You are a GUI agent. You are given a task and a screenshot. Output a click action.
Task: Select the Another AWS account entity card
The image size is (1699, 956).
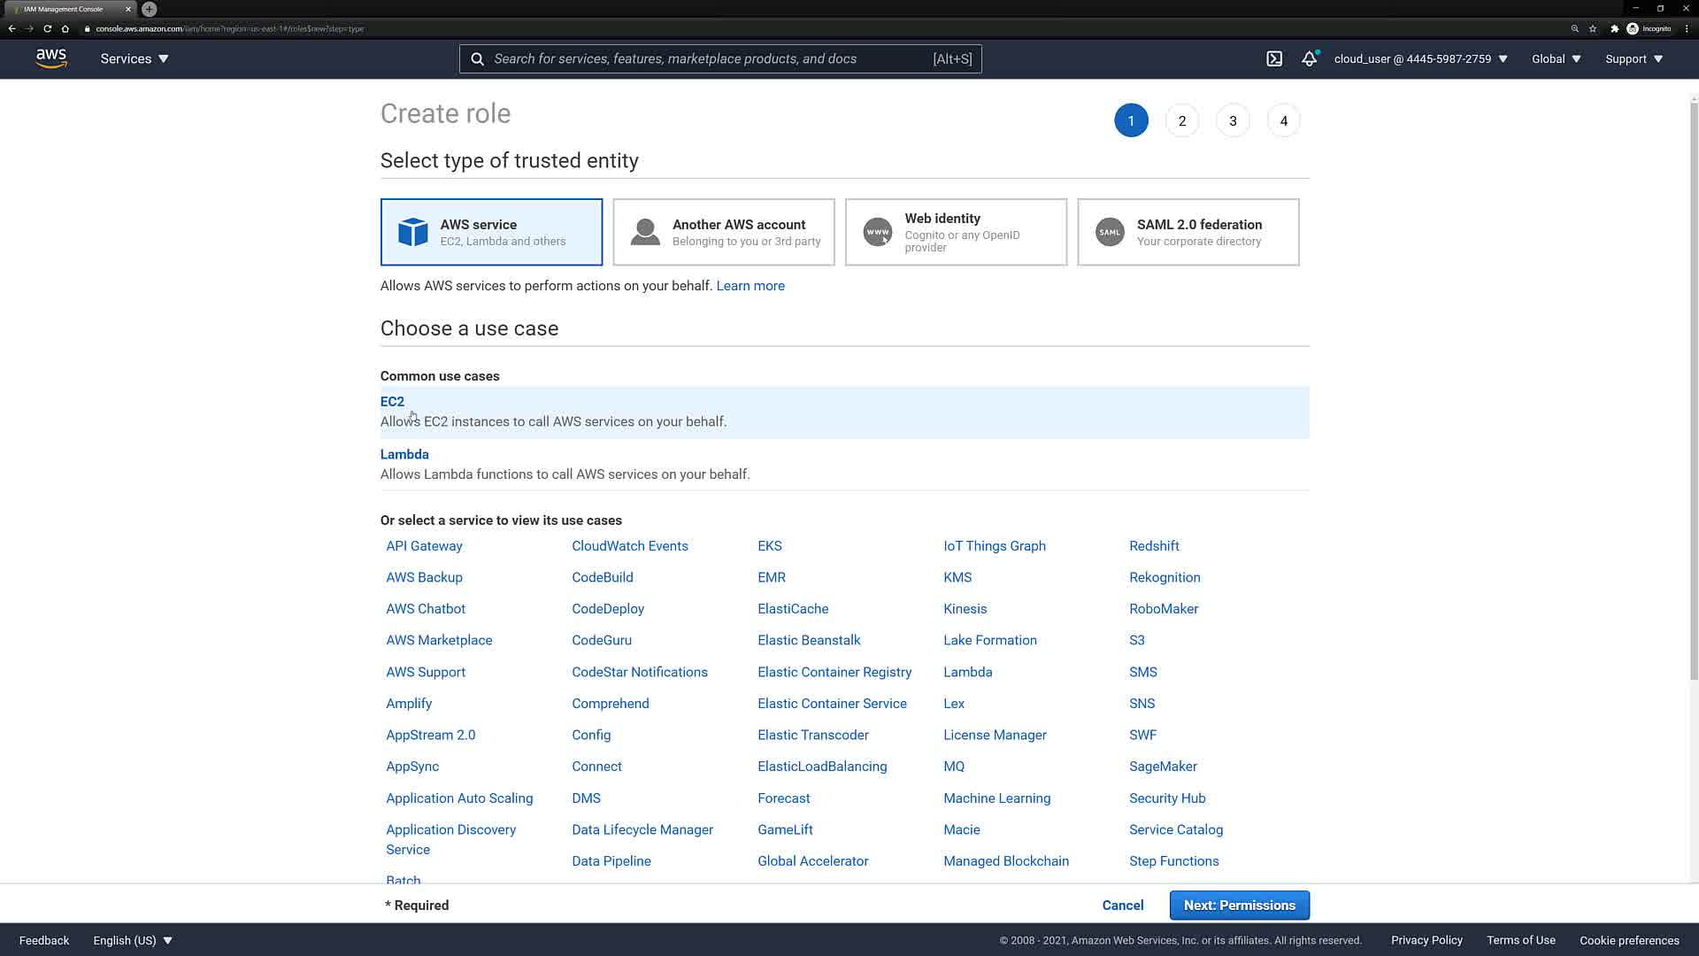(x=723, y=232)
